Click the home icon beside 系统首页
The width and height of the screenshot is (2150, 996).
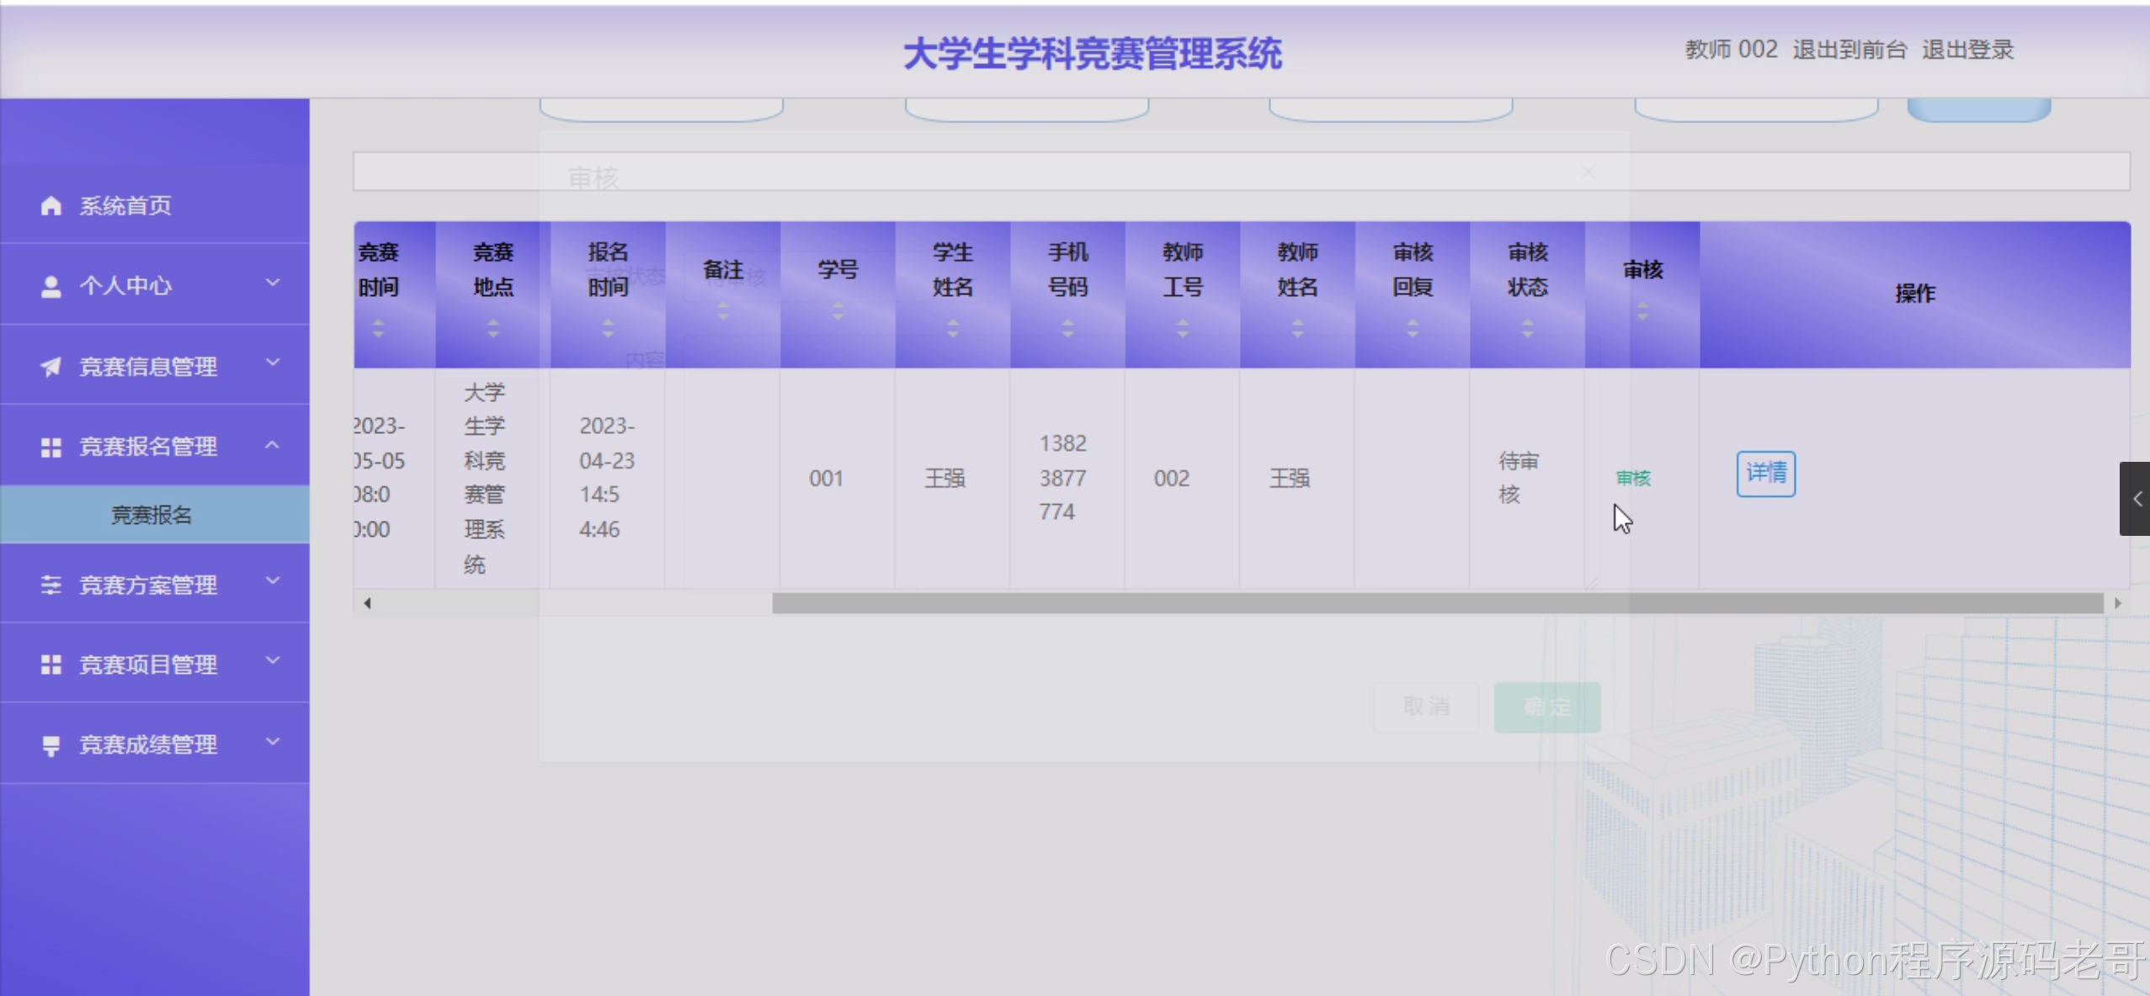tap(51, 205)
